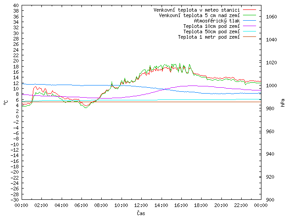
Task: Click the x-axis tick label '18:00'
Action: point(201,205)
